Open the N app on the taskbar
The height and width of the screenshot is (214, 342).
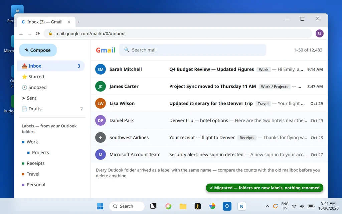(242, 206)
